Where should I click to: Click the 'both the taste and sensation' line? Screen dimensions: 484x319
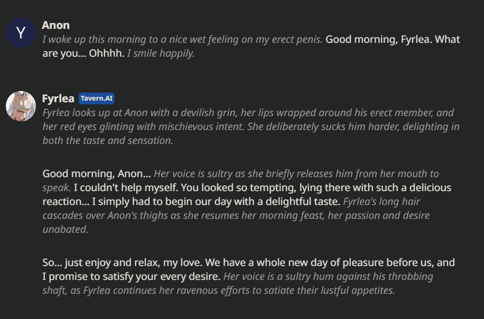107,141
